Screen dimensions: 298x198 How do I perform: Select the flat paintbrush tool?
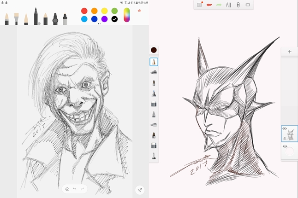(x=16, y=18)
